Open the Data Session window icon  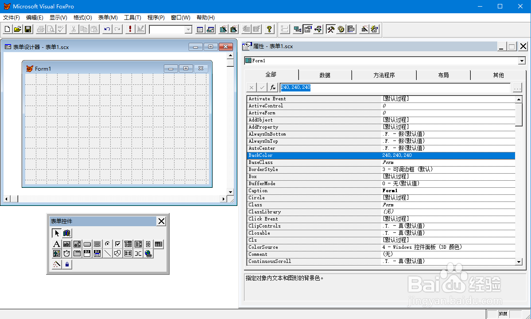tap(210, 29)
